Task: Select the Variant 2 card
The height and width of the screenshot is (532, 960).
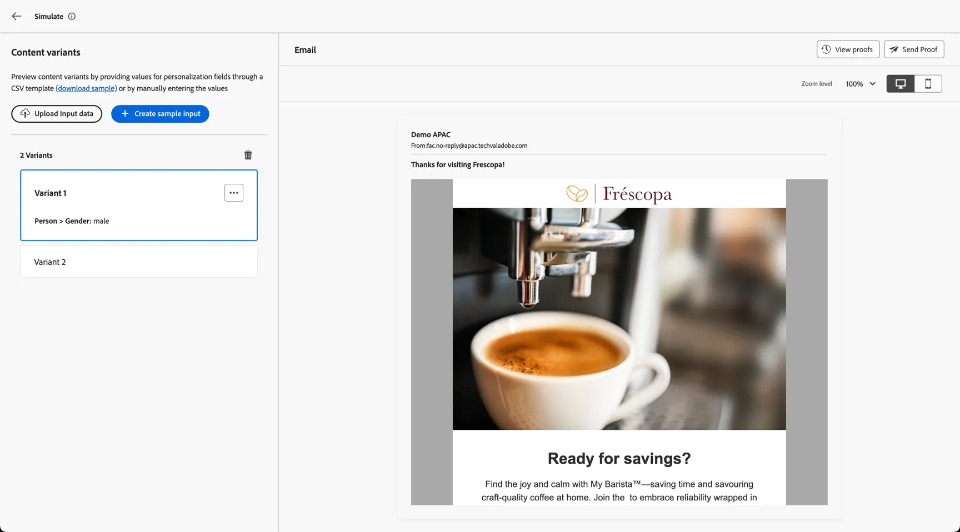Action: pos(139,262)
